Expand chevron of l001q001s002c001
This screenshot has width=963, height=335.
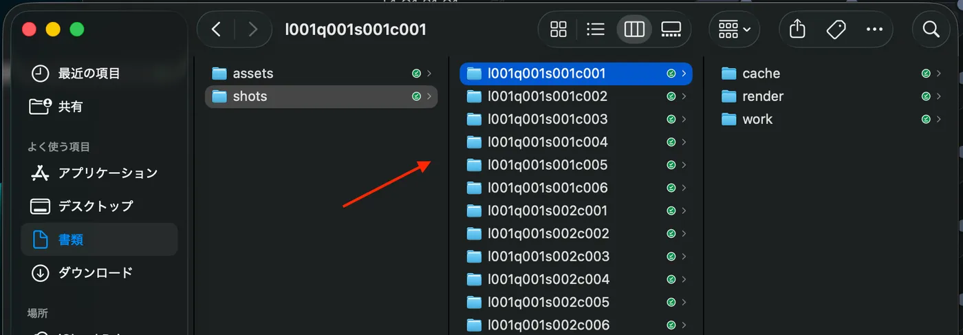tap(684, 210)
